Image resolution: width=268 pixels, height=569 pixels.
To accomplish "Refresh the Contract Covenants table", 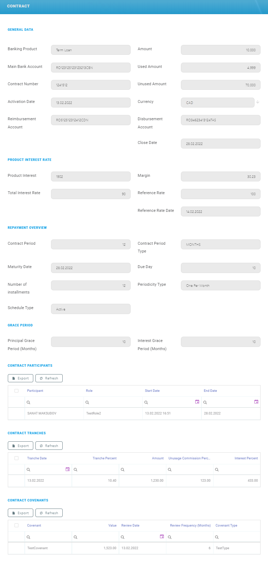I will click(49, 513).
